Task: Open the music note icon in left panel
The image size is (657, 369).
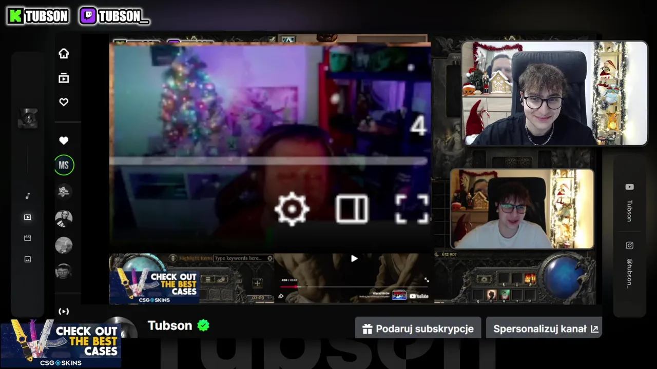Action: pyautogui.click(x=28, y=196)
